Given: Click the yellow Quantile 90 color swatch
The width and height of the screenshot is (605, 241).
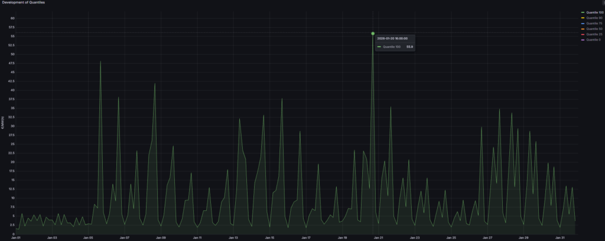Looking at the screenshot, I should [x=583, y=18].
